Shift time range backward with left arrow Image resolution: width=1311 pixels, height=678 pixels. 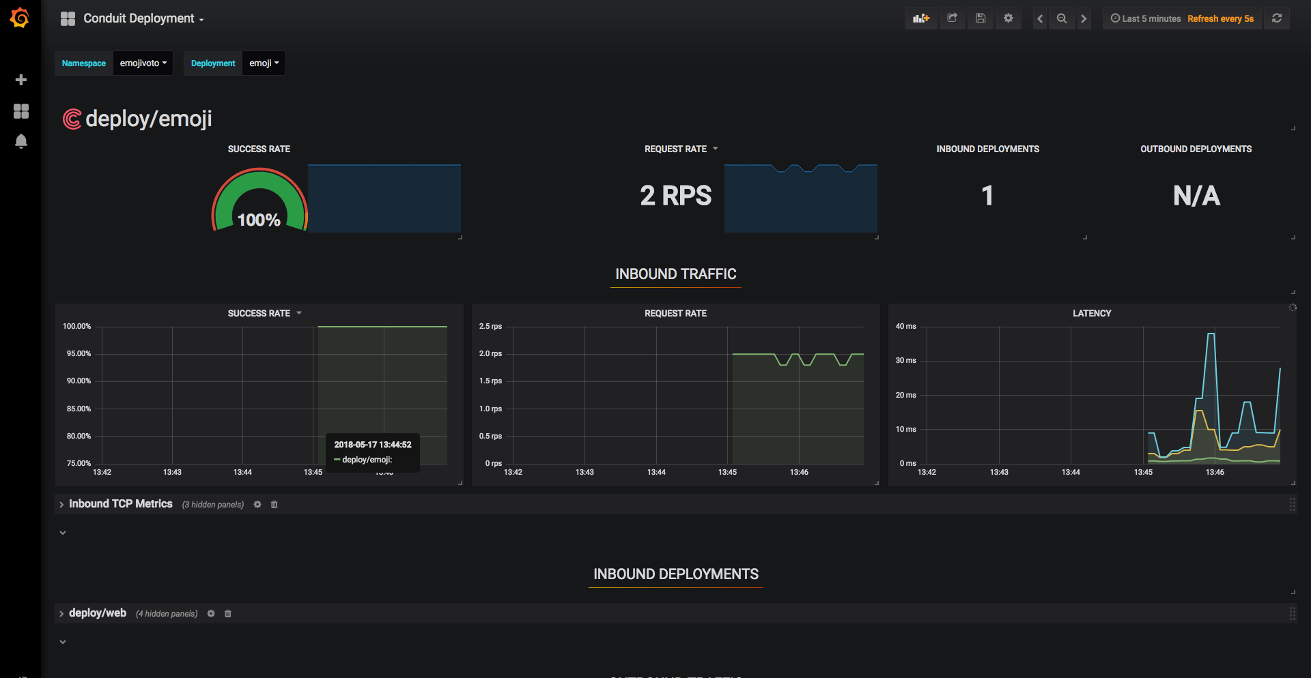1040,18
